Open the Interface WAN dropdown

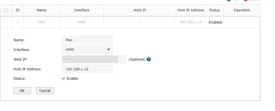[87, 50]
